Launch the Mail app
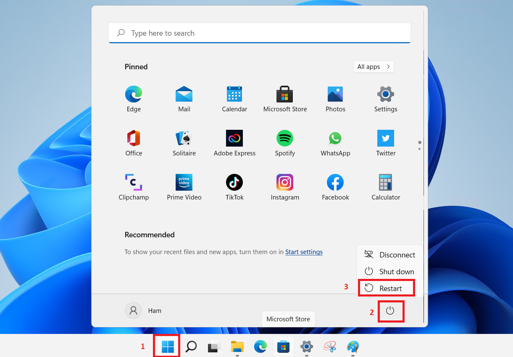The width and height of the screenshot is (513, 357). (184, 99)
